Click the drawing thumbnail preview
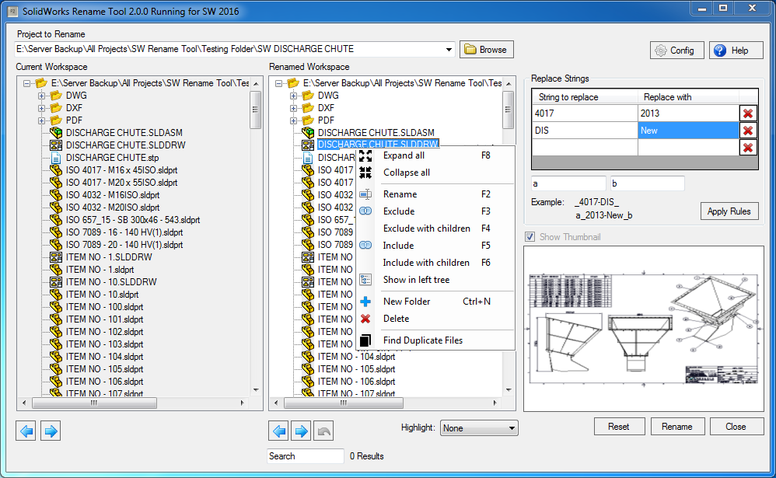 643,329
